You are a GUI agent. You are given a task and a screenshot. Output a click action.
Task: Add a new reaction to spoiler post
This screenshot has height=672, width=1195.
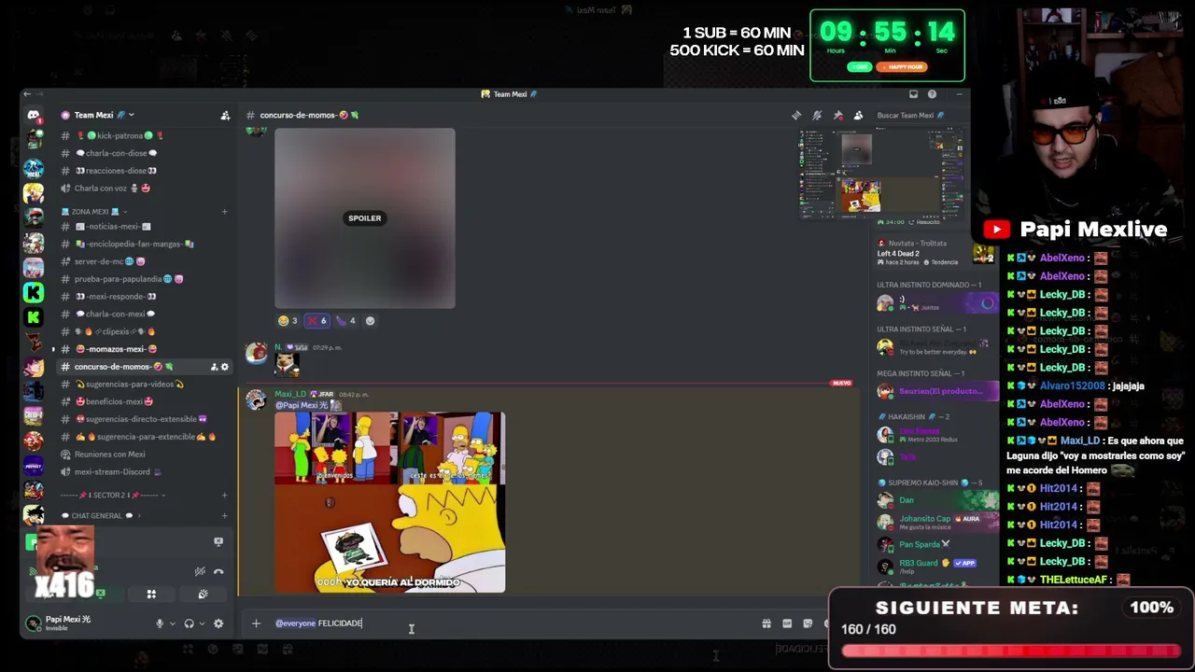(x=371, y=321)
